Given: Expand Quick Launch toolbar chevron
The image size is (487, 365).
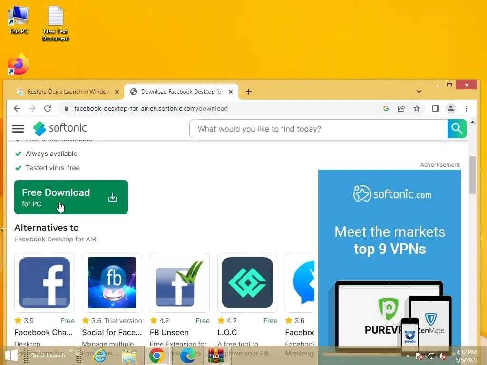Looking at the screenshot, I should tap(71, 350).
